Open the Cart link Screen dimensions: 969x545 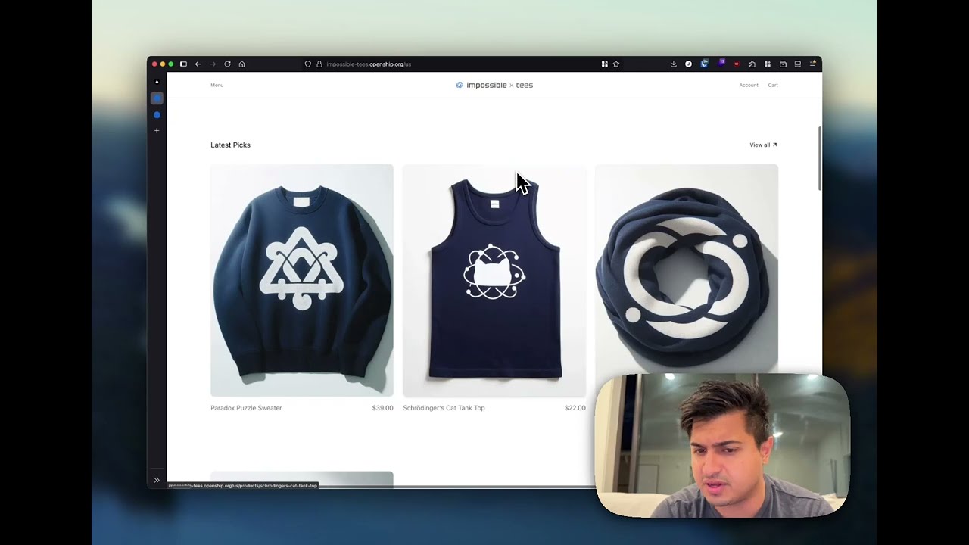click(773, 85)
